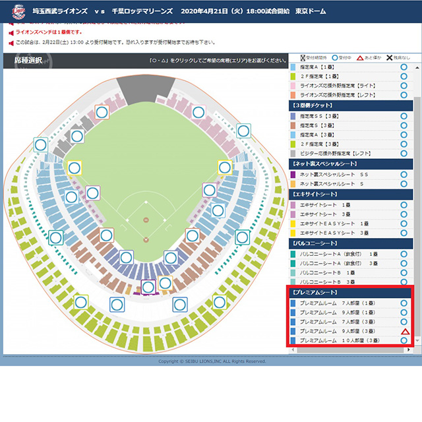
Task: Click the 【バルコニーシート】 section header
Action: pos(349,243)
